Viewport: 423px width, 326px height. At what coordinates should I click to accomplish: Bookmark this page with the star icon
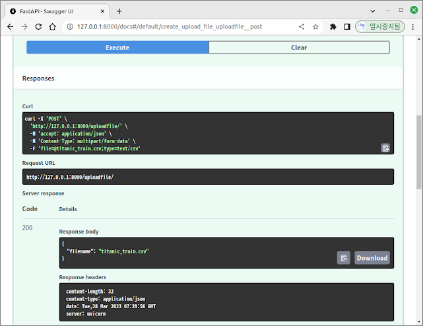[x=315, y=26]
